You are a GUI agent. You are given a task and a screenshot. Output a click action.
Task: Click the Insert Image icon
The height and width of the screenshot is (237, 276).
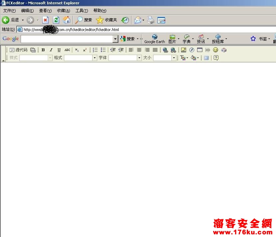(183, 50)
